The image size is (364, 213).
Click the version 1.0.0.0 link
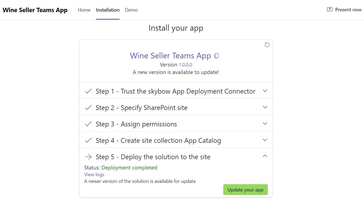pyautogui.click(x=186, y=65)
